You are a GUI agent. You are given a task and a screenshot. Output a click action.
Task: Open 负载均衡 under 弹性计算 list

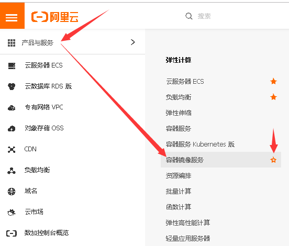point(179,97)
